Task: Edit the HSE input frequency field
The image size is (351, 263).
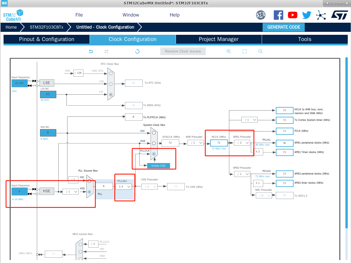Action: (19, 191)
